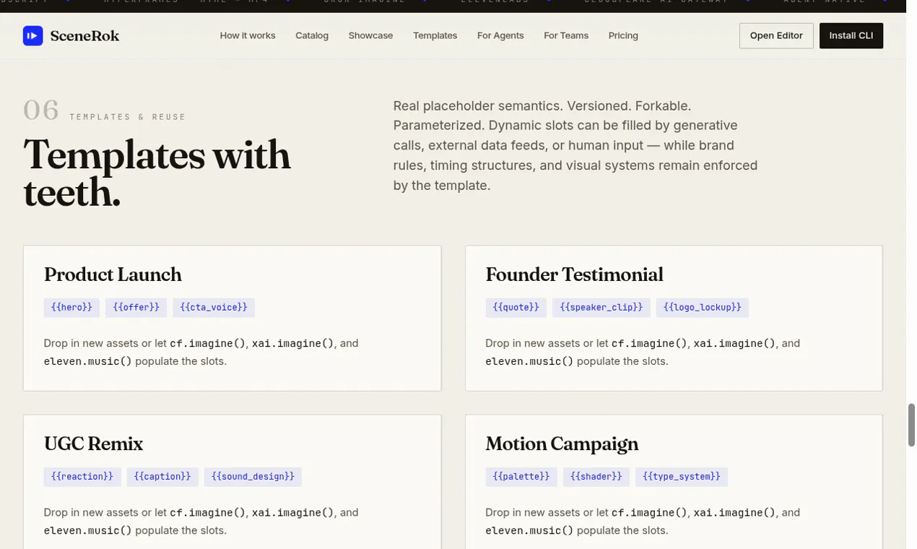Select the Motion Campaign template title
The height and width of the screenshot is (549, 917).
[x=562, y=444]
